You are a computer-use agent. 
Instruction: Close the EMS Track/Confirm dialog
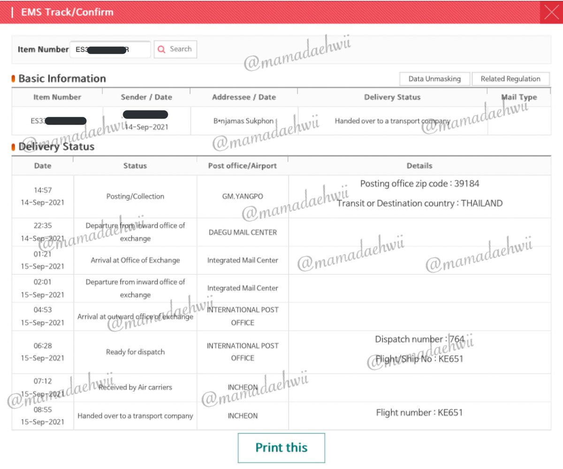(x=551, y=12)
